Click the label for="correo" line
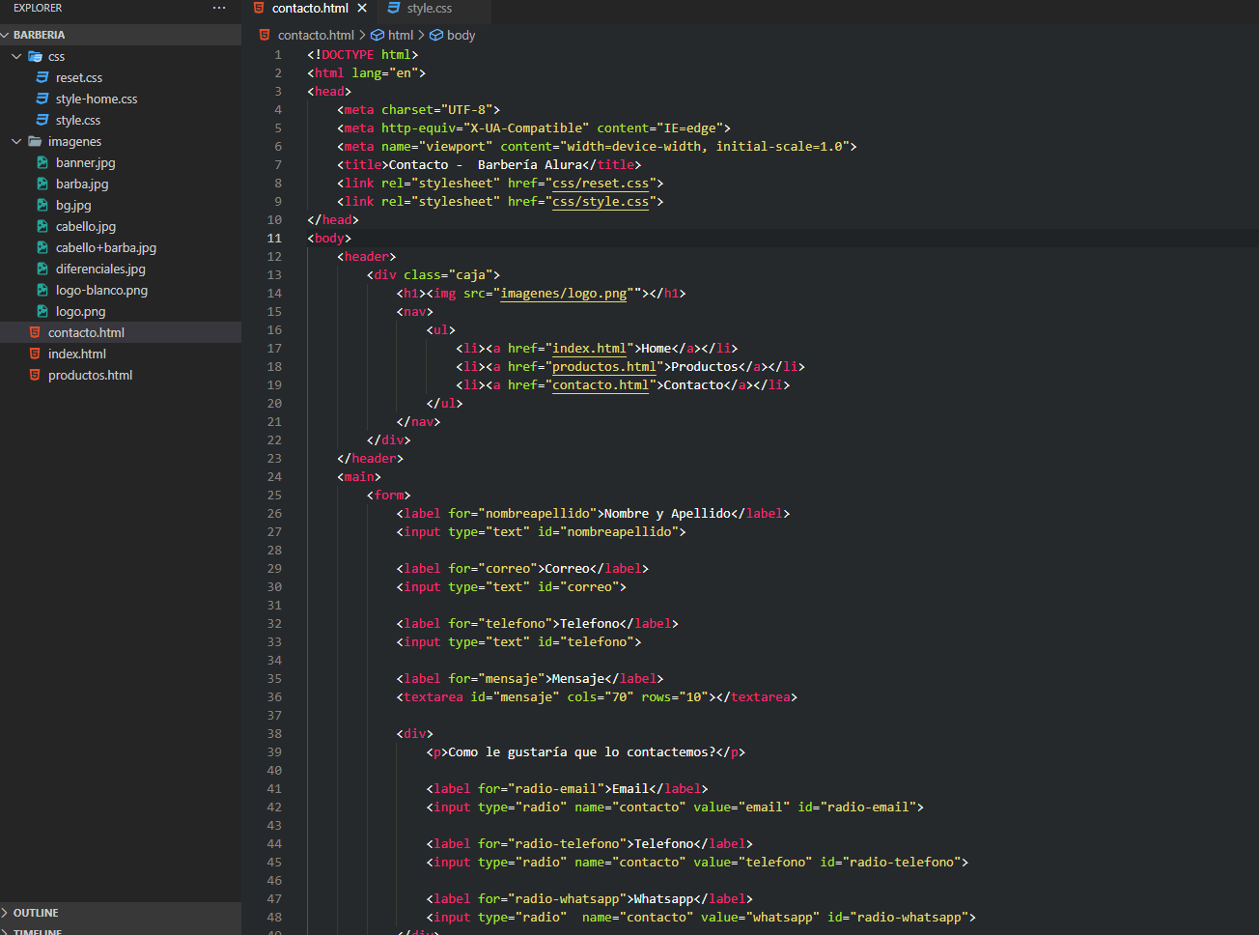Image resolution: width=1259 pixels, height=935 pixels. 522,568
